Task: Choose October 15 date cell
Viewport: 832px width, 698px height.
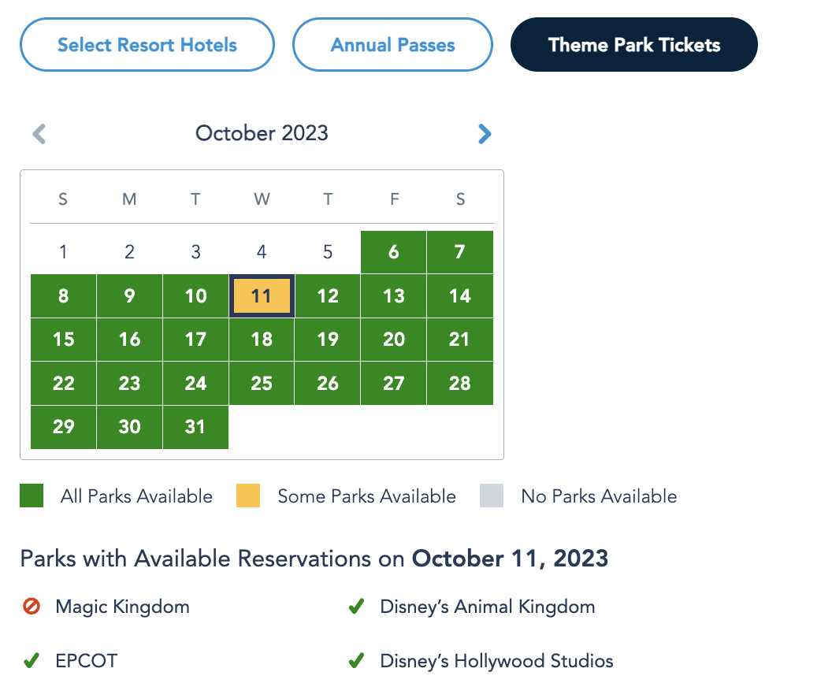Action: coord(63,340)
